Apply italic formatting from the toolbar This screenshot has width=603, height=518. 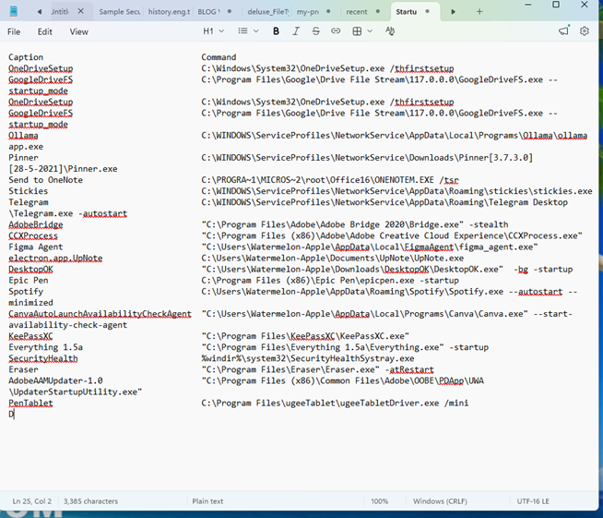click(296, 31)
